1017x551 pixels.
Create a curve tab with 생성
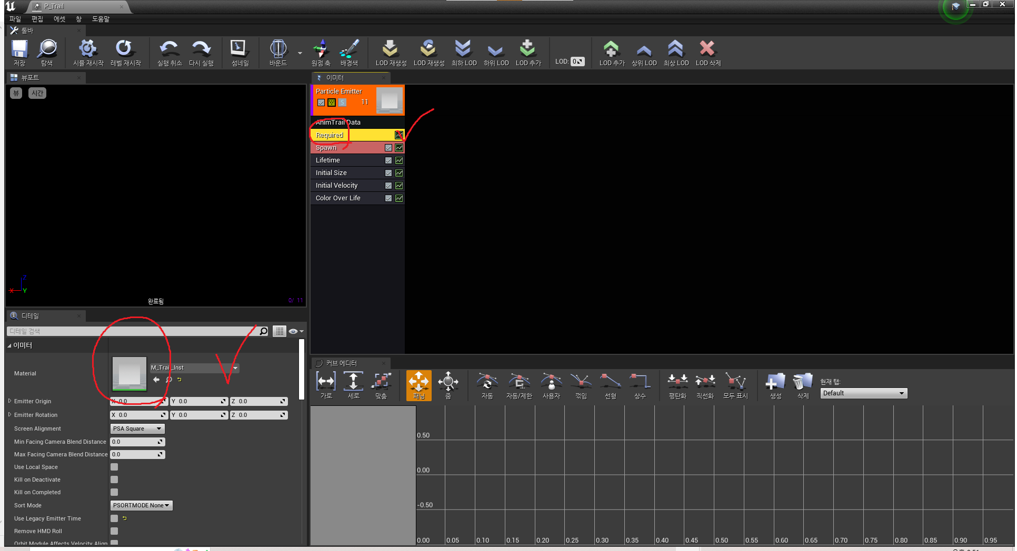[x=775, y=385]
